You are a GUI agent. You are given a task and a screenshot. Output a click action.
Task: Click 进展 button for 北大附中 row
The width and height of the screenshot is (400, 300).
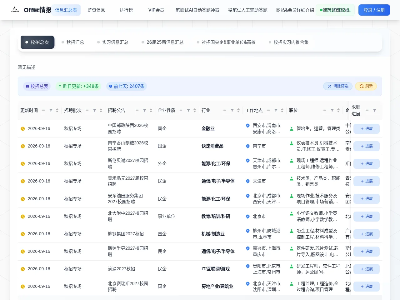click(x=367, y=217)
